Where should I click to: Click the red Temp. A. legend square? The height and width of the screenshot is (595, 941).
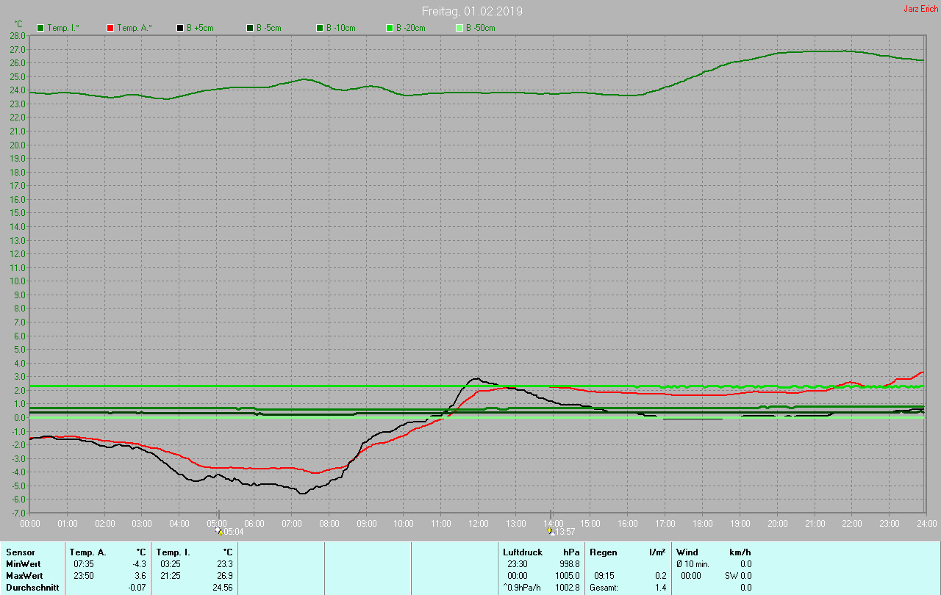[x=110, y=28]
